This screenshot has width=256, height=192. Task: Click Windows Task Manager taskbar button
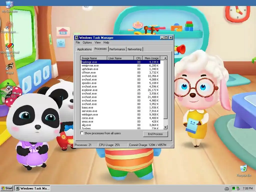32,188
